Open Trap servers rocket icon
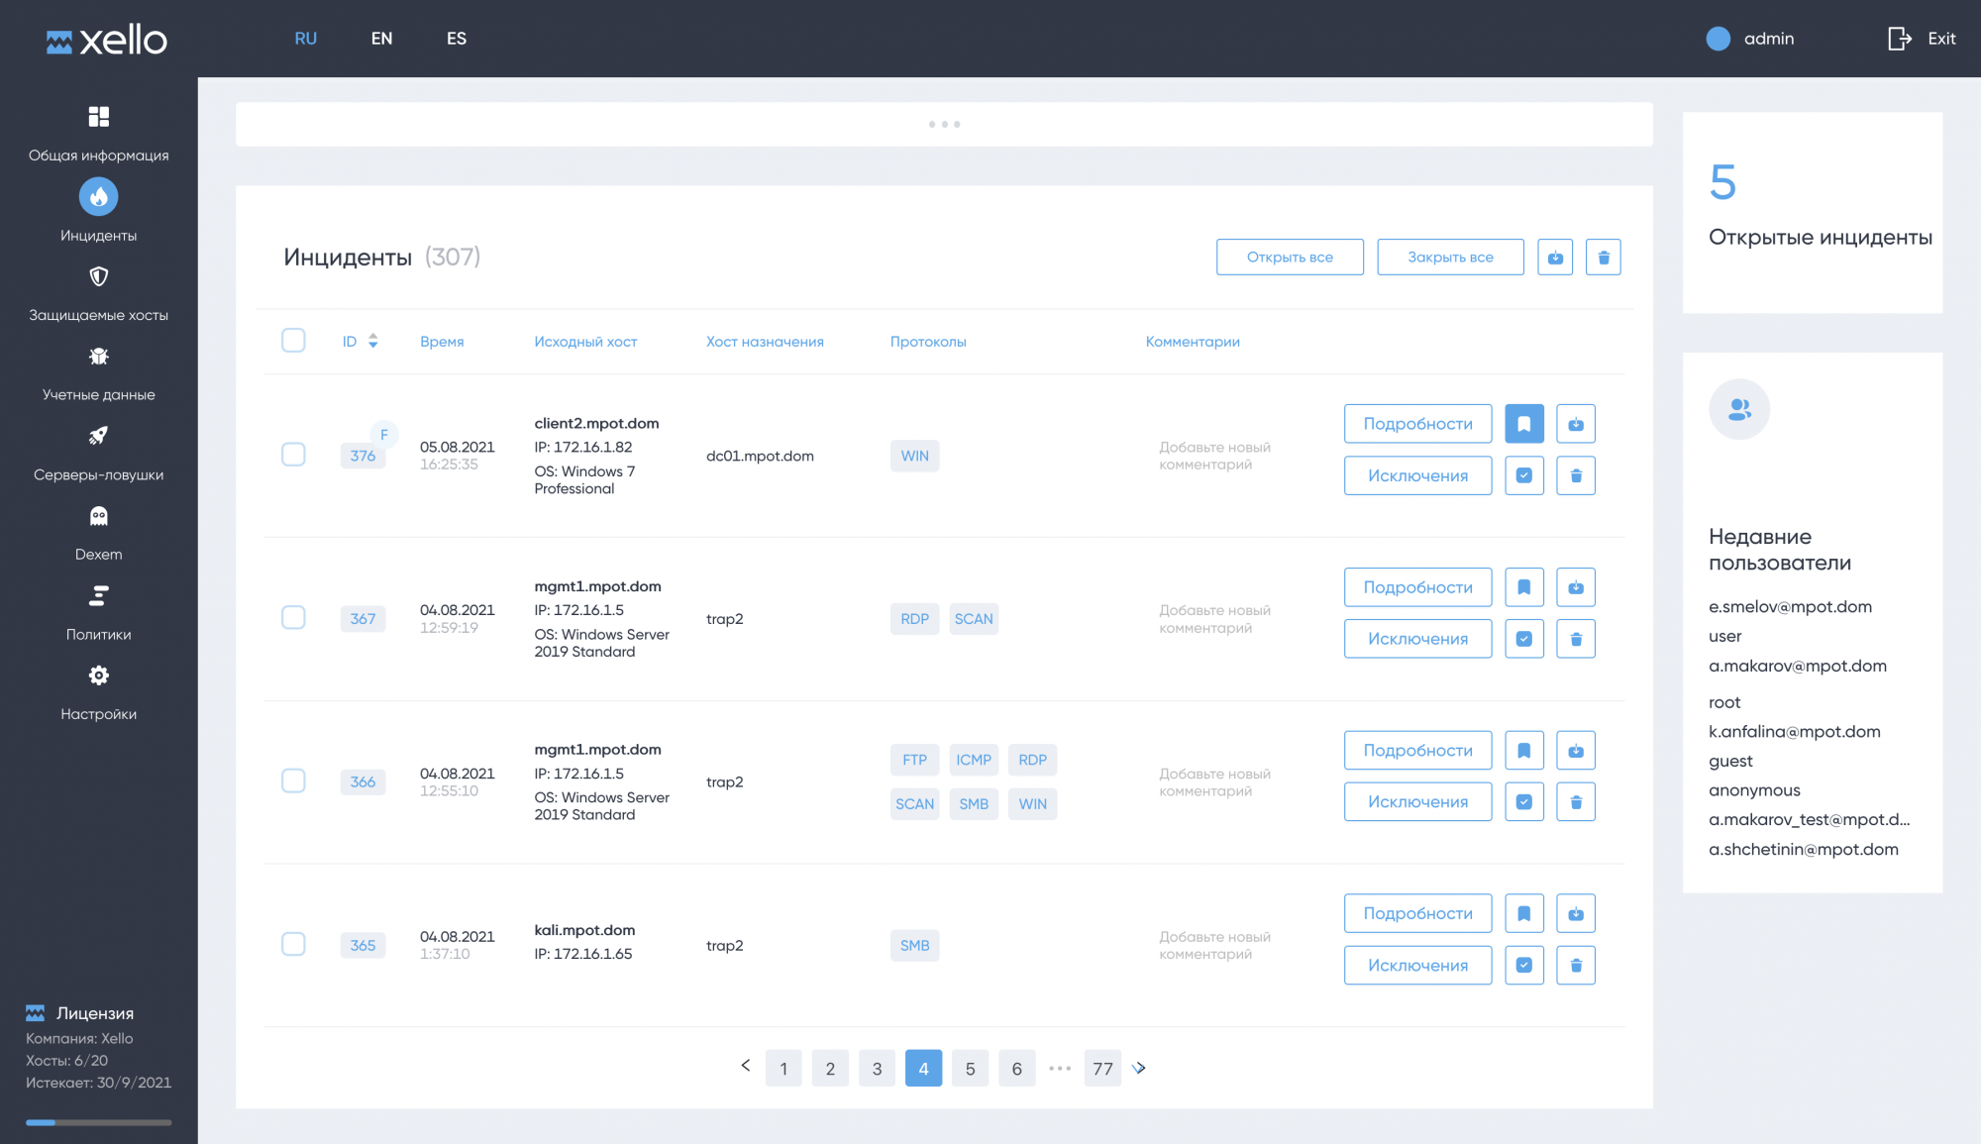The height and width of the screenshot is (1144, 1981). [98, 436]
